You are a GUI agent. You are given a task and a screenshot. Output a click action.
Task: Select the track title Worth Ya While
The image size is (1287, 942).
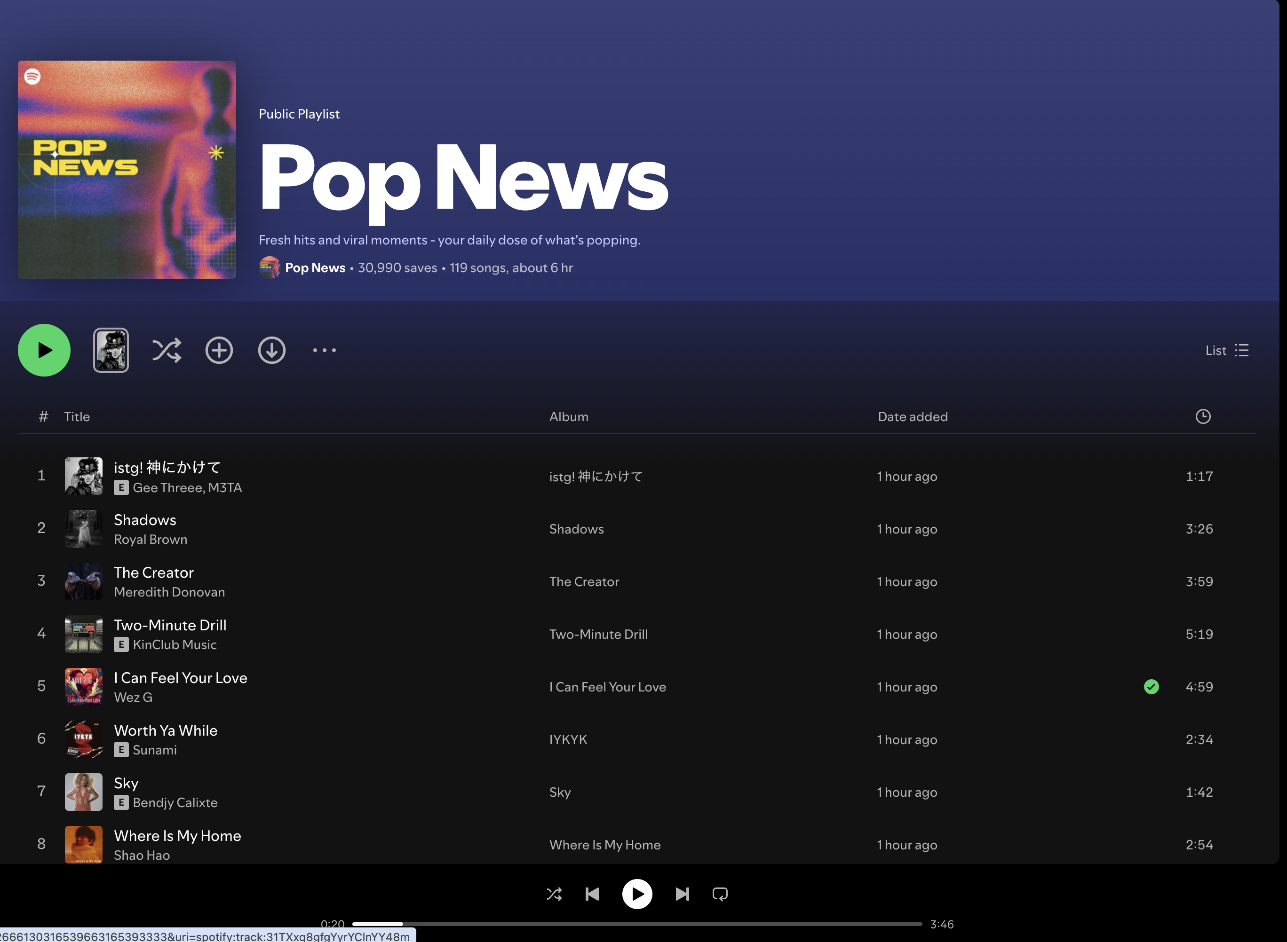pos(166,730)
